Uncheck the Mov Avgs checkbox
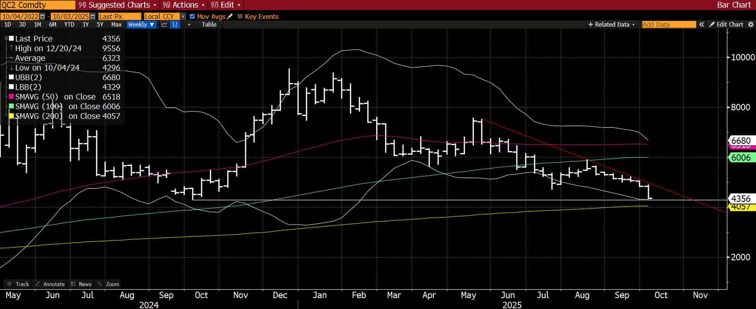 pos(192,17)
